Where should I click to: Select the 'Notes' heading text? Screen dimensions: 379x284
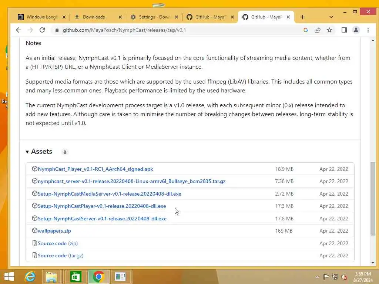(33, 43)
